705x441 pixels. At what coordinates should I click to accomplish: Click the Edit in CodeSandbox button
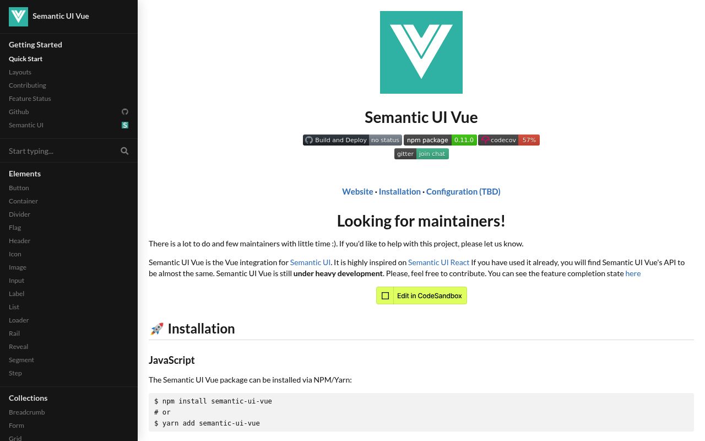[421, 295]
